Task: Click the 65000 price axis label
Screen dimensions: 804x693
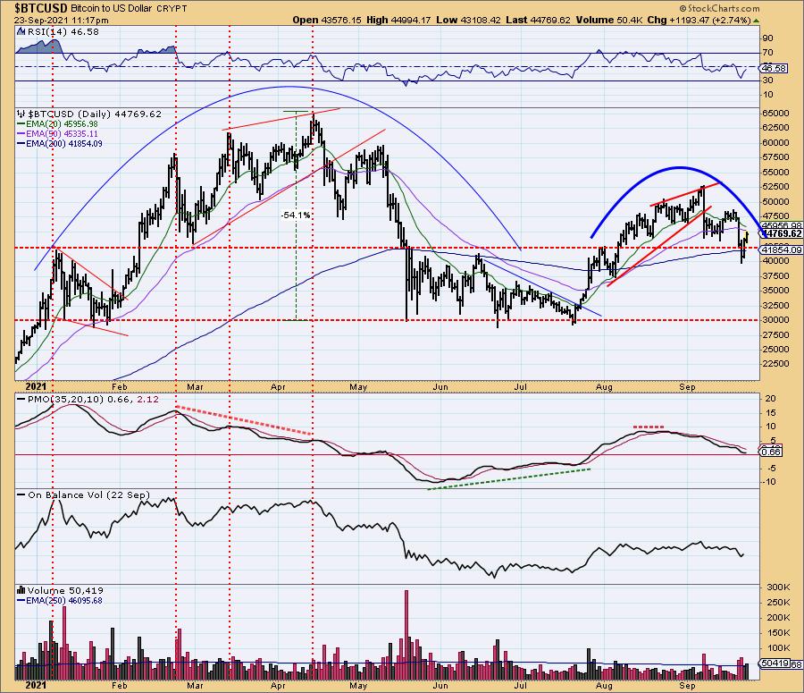Action: click(775, 113)
